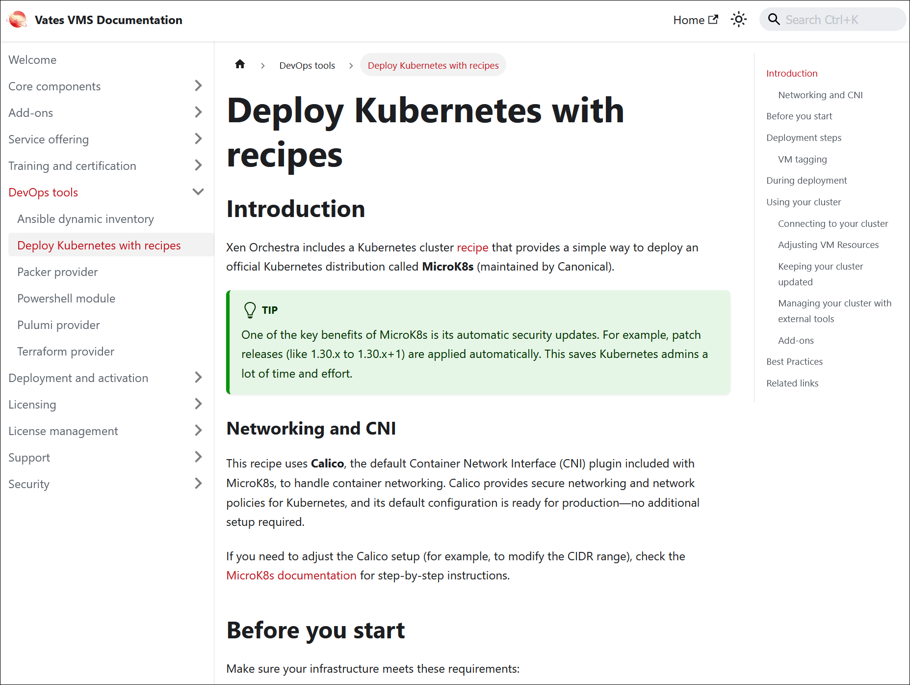The height and width of the screenshot is (685, 910).
Task: Focus the Search Ctrl+K field
Action: pos(832,20)
